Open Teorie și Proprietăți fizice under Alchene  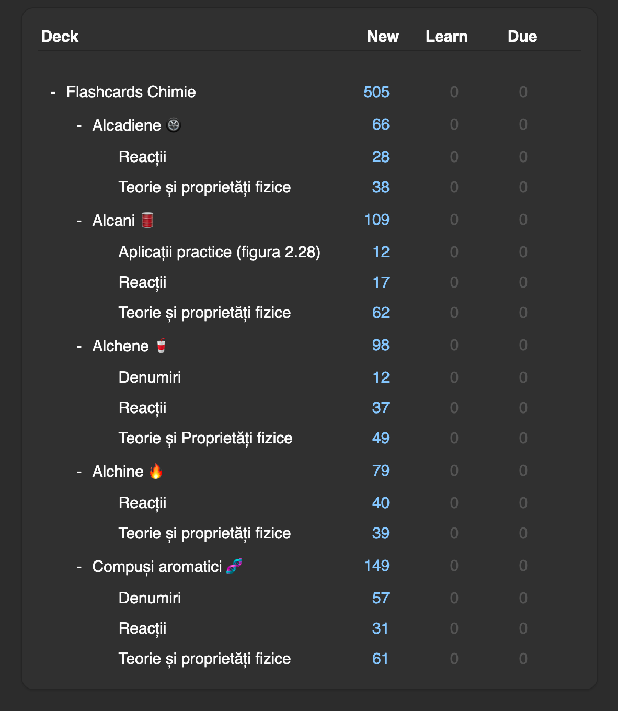tap(205, 438)
